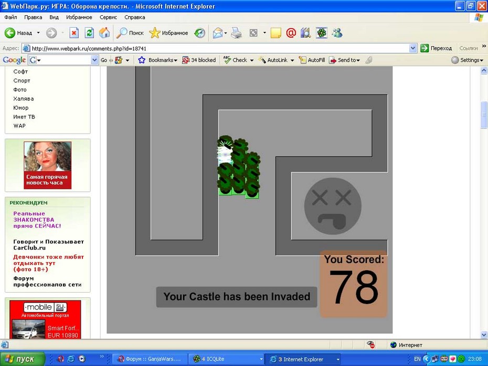This screenshot has height=366, width=488.
Task: Click the Самая горячая новость часа banner
Action: point(47,165)
